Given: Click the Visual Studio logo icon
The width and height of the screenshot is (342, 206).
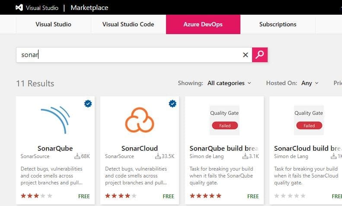Looking at the screenshot, I should 19,7.
